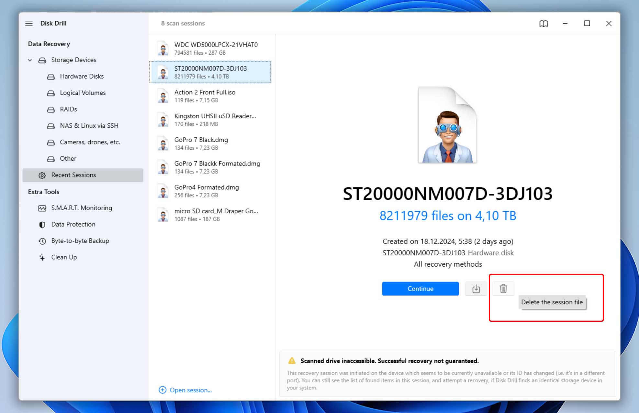This screenshot has width=639, height=413.
Task: Continue the ST20000NM007D scan session
Action: (420, 289)
